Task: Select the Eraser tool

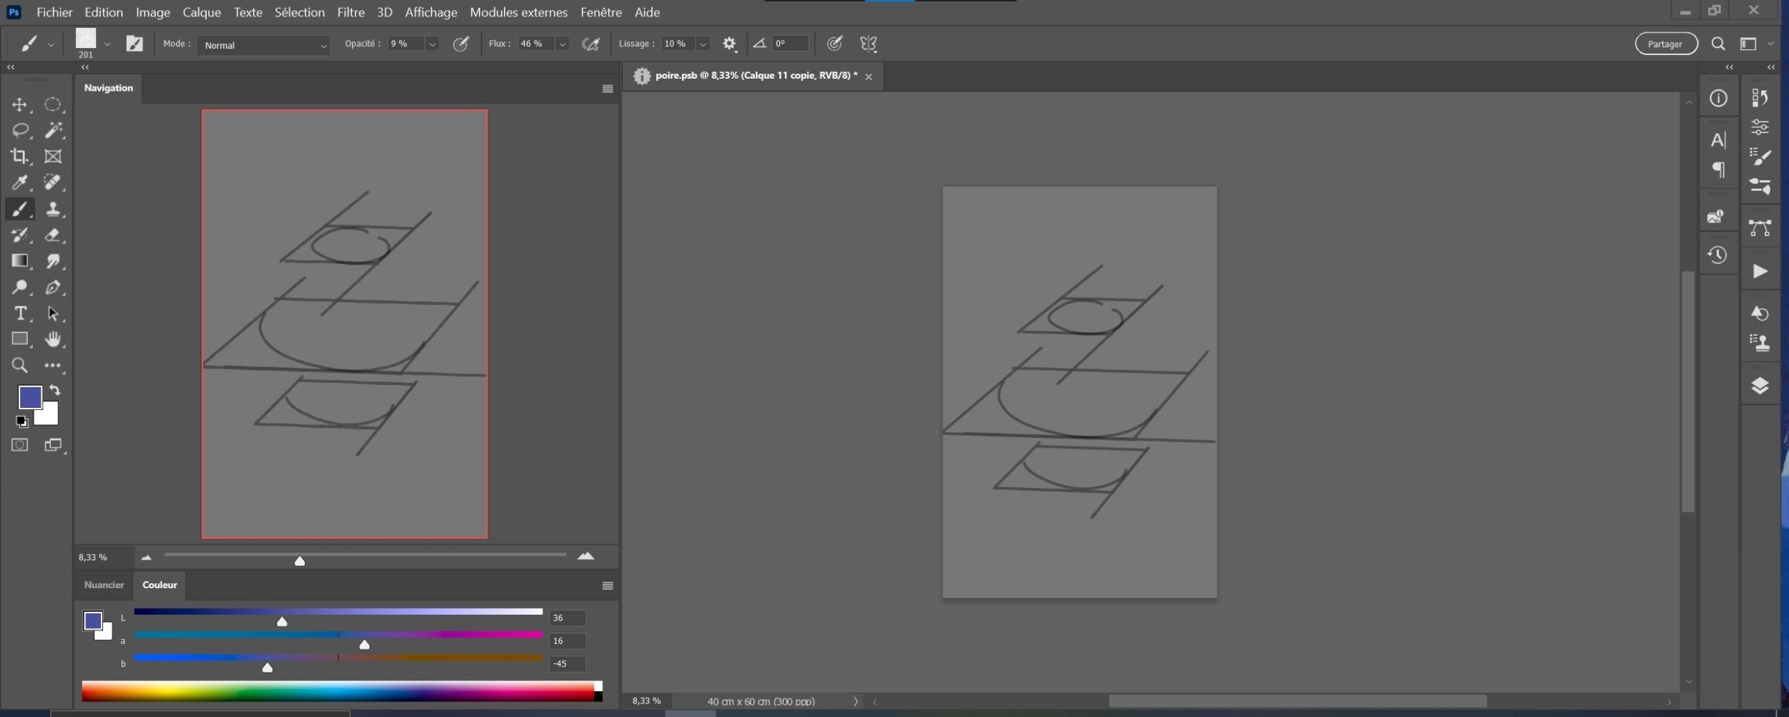Action: point(52,235)
